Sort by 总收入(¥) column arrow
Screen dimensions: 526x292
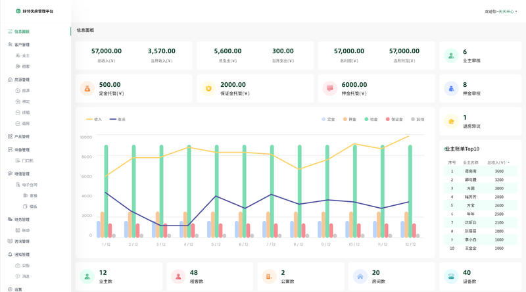509,162
